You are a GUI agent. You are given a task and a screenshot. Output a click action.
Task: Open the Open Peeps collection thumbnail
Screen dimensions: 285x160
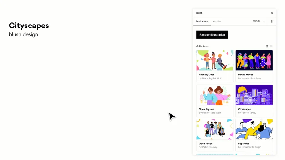[x=215, y=129]
